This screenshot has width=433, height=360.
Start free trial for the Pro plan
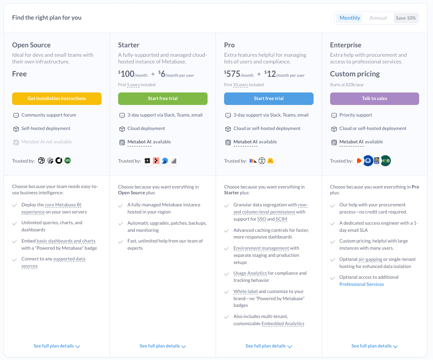(x=268, y=99)
